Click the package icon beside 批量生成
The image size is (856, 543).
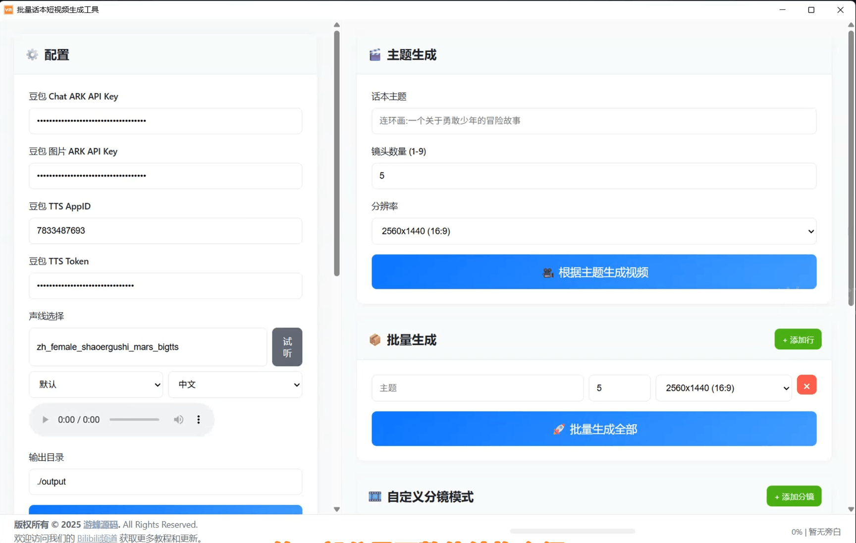click(x=375, y=340)
